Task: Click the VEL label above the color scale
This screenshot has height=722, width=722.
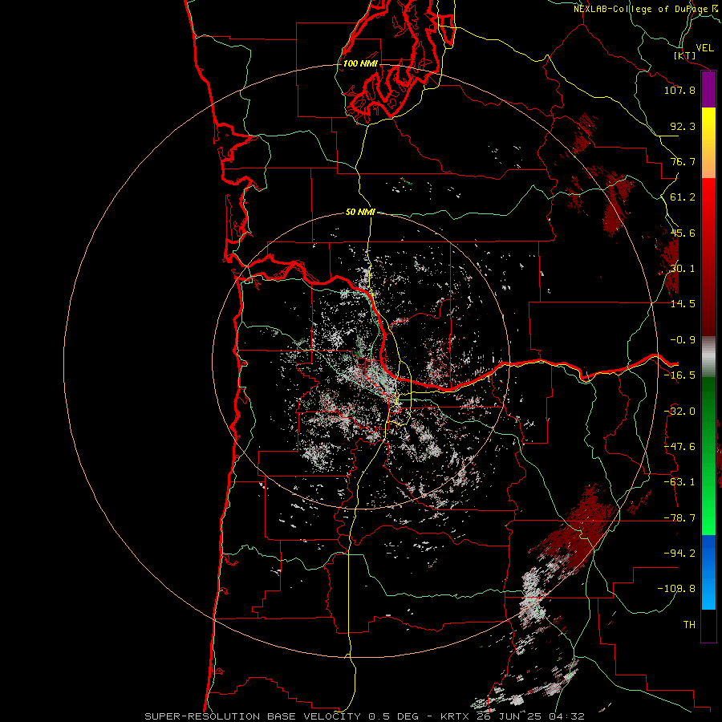Action: (x=704, y=48)
